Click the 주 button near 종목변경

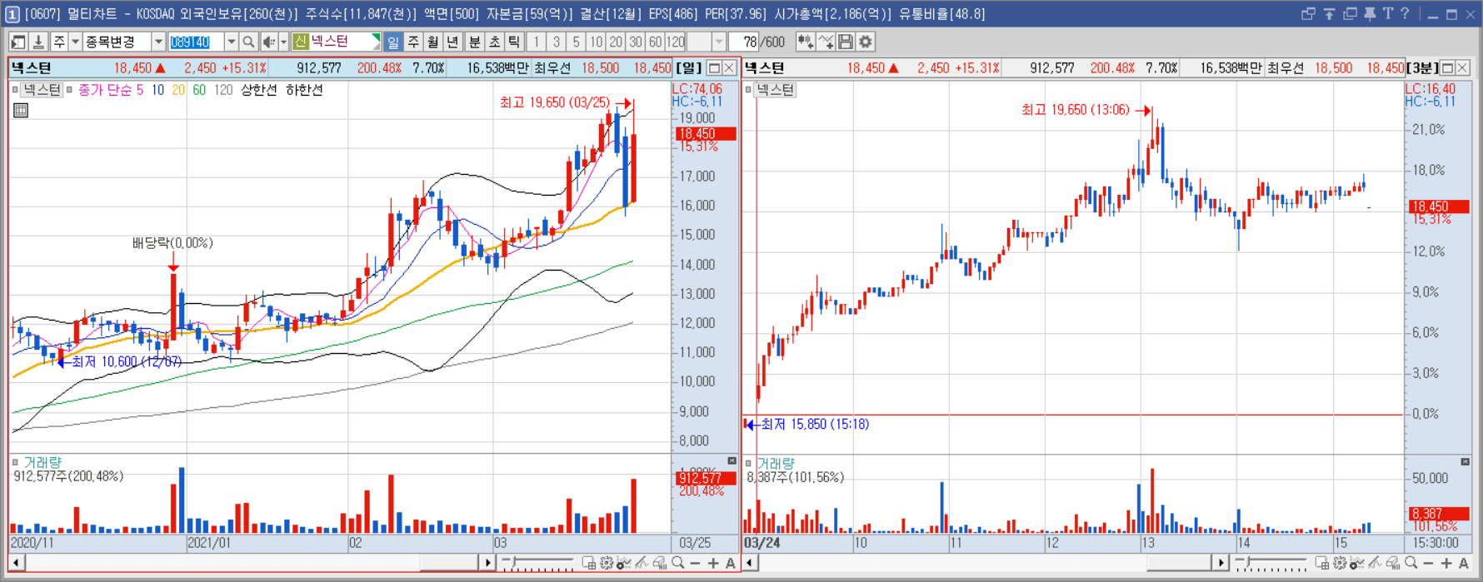[x=59, y=42]
